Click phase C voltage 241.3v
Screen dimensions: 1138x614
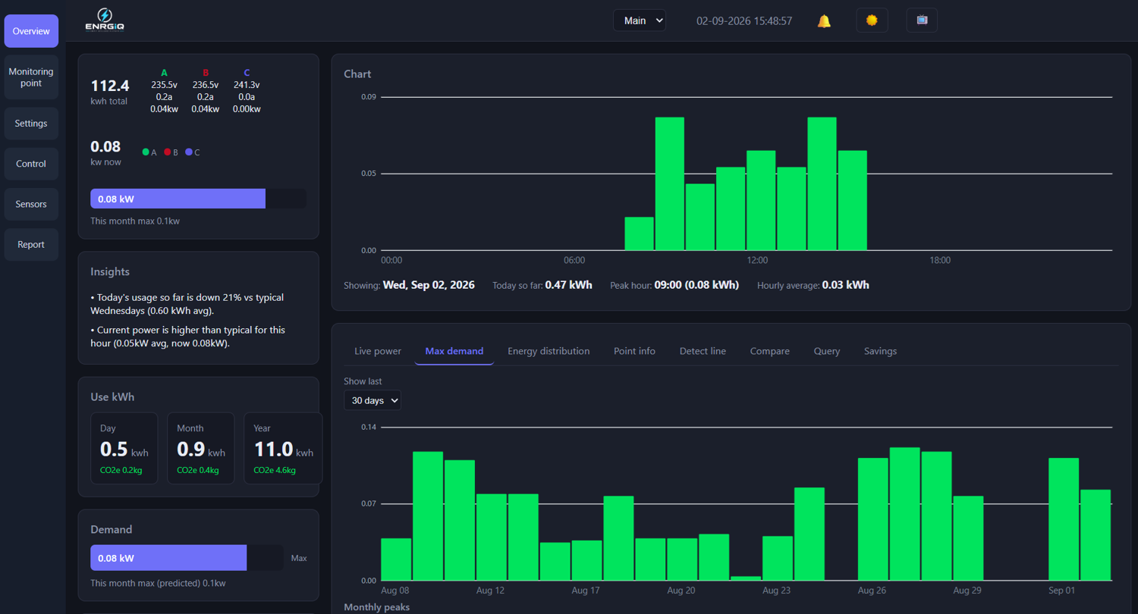click(247, 85)
